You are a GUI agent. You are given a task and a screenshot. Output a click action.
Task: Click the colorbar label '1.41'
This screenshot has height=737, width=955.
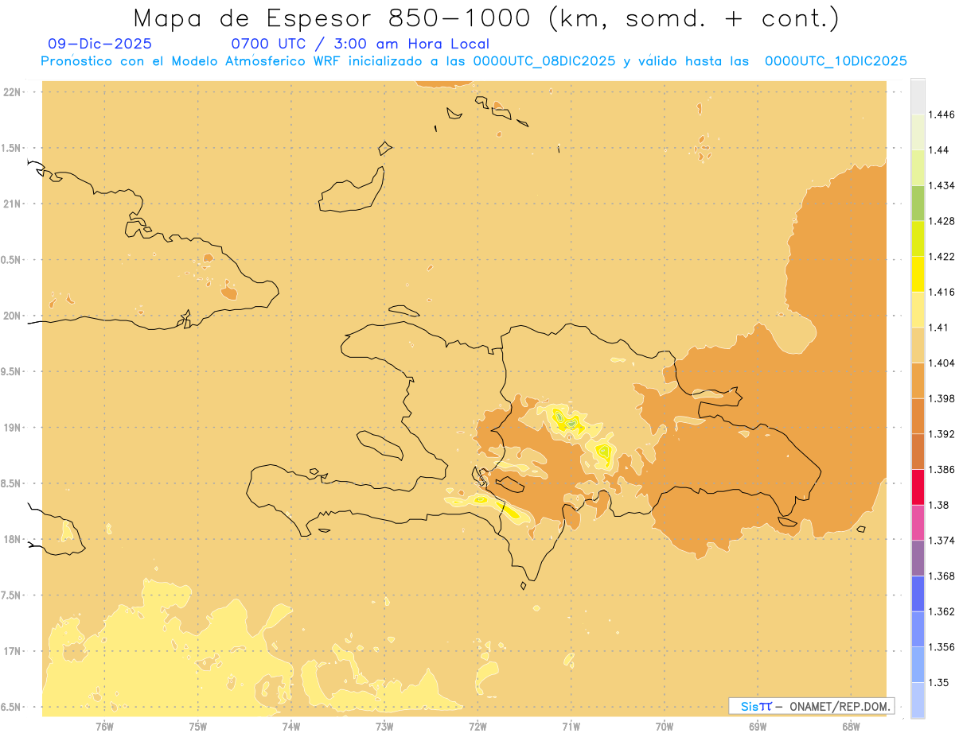click(940, 328)
